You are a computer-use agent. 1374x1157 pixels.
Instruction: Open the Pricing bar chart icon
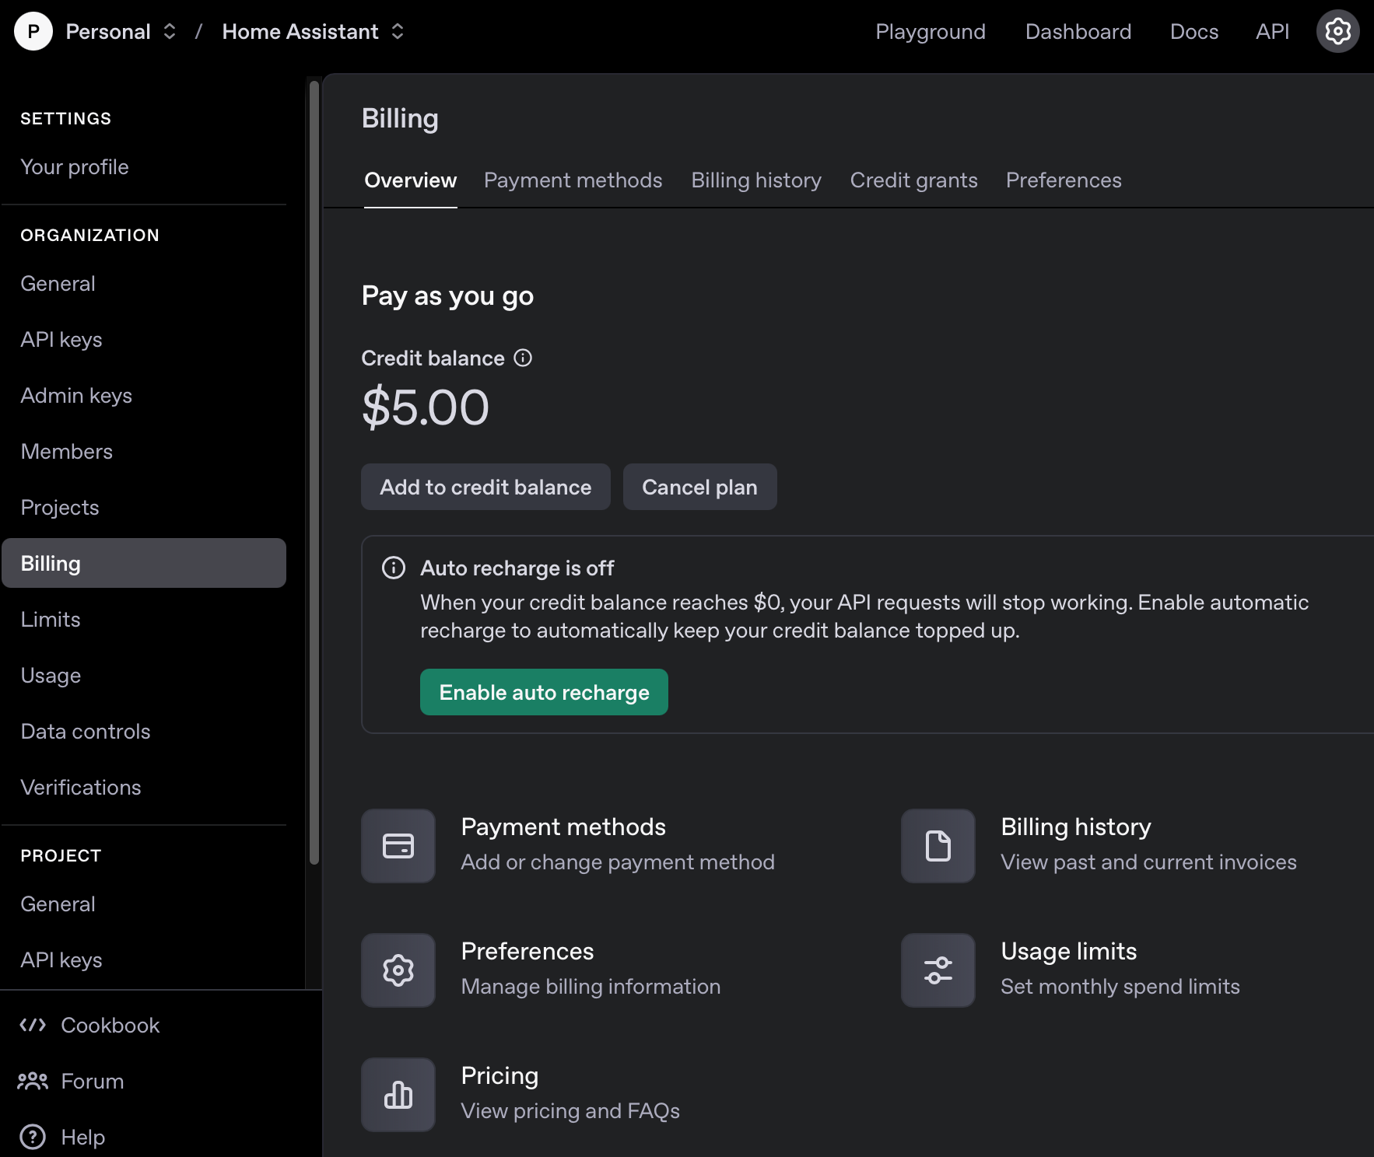coord(398,1094)
